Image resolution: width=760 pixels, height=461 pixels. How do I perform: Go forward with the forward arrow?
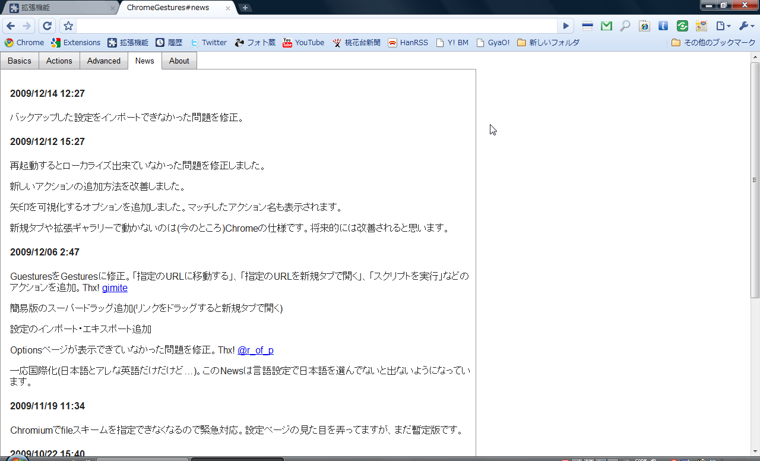click(27, 26)
